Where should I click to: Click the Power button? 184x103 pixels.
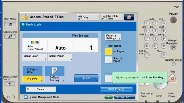[x=173, y=20]
